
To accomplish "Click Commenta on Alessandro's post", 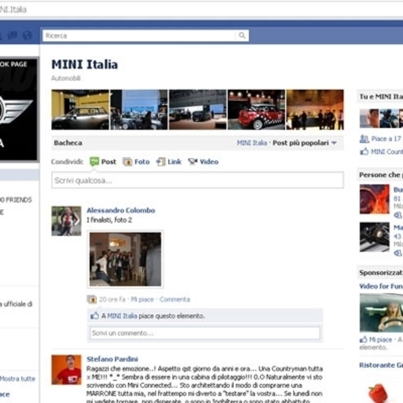I will [175, 299].
